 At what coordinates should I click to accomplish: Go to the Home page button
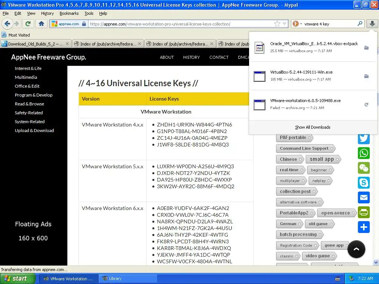tap(41, 24)
